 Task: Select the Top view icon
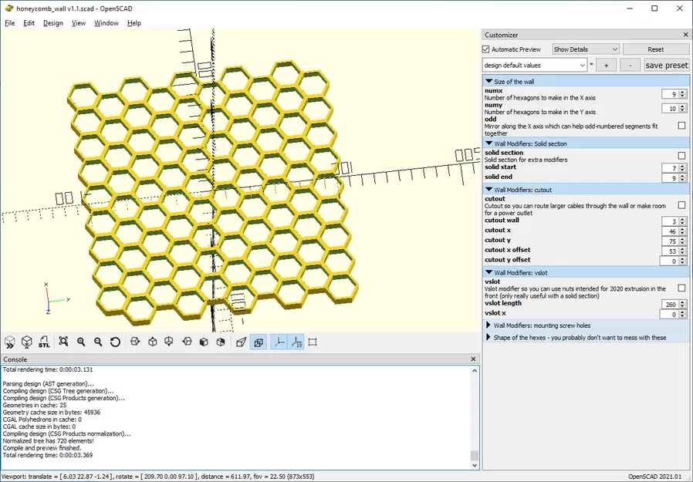click(154, 342)
